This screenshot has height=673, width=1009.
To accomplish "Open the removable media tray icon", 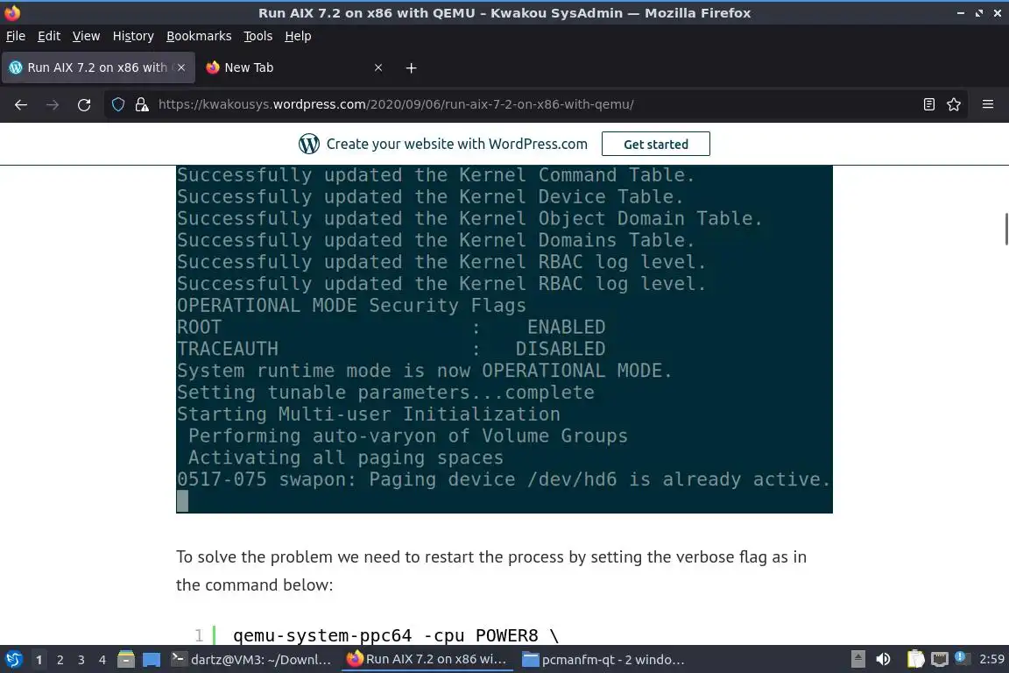I will coord(857,660).
